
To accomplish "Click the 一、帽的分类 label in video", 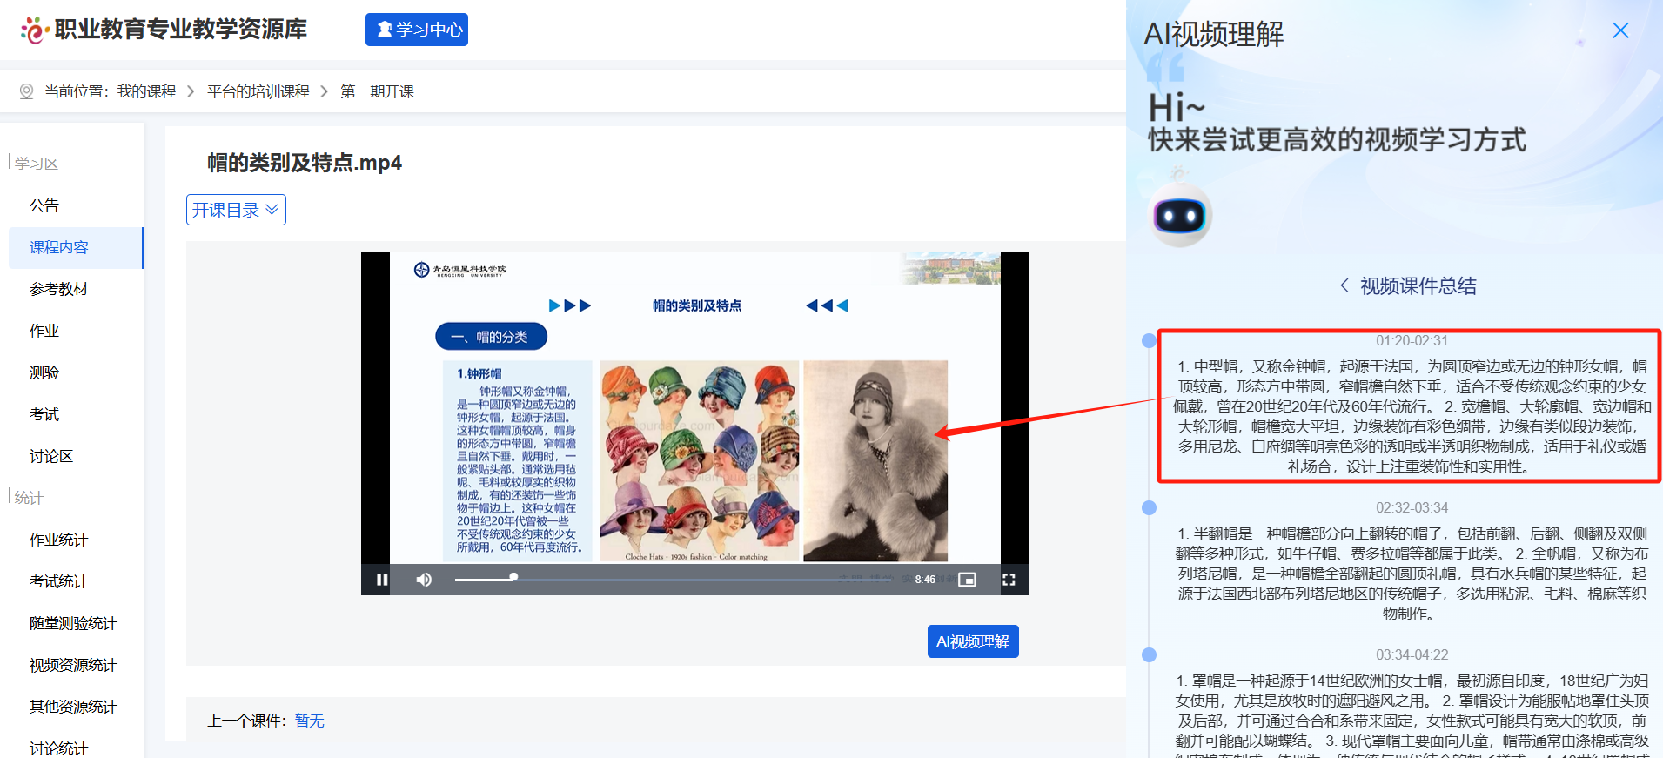I will coord(491,337).
